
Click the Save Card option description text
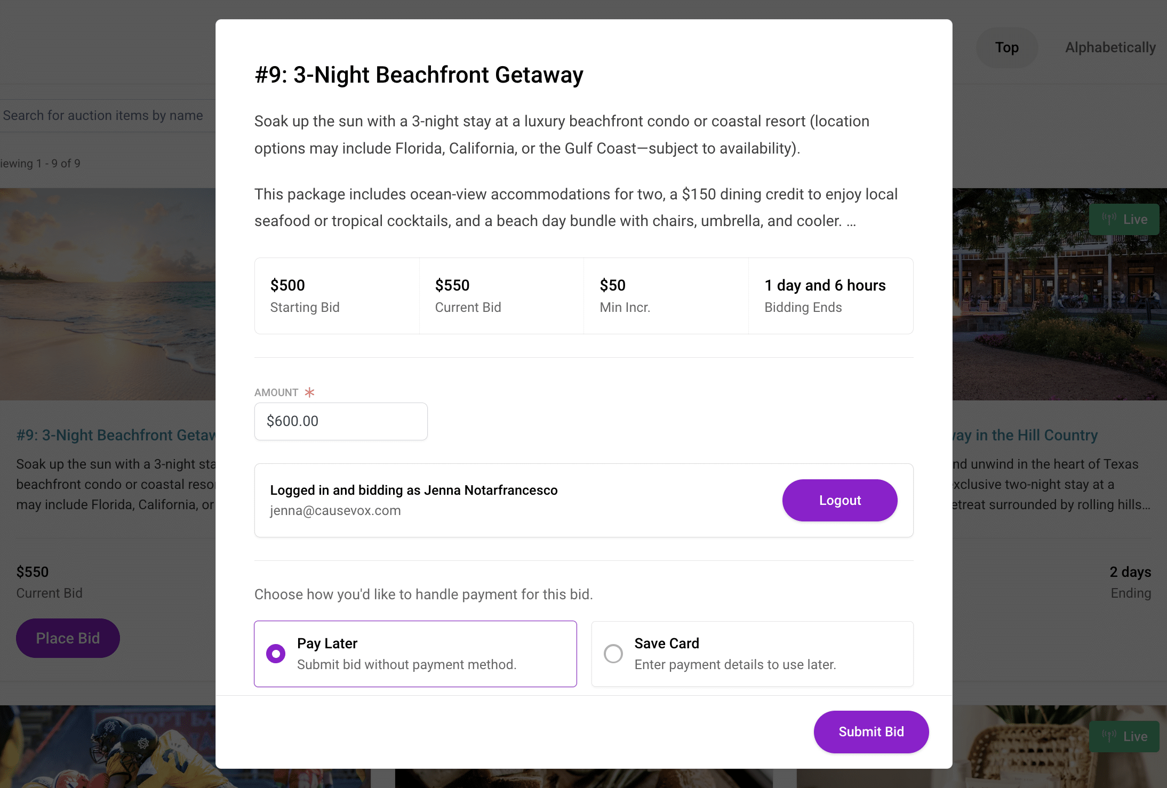pyautogui.click(x=735, y=664)
